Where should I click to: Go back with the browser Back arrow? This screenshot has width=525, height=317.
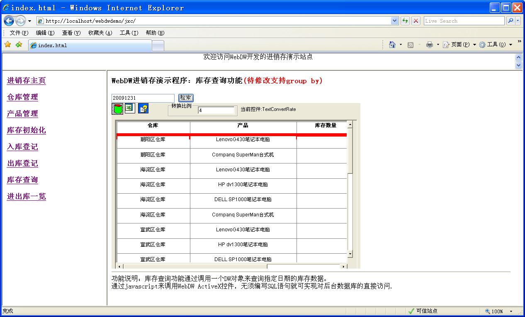9,21
